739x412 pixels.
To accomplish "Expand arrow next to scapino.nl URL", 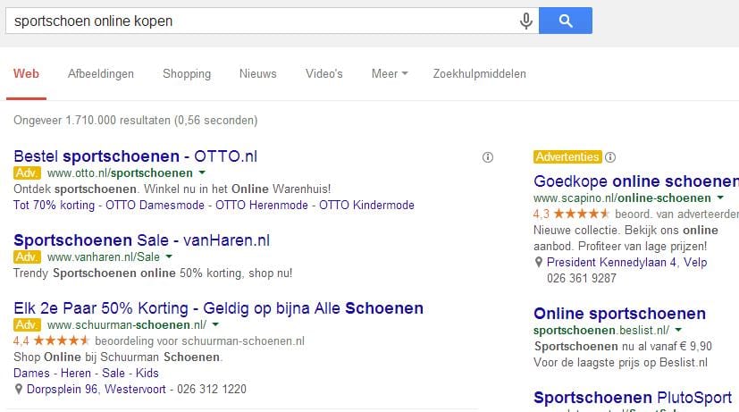I will click(x=720, y=198).
